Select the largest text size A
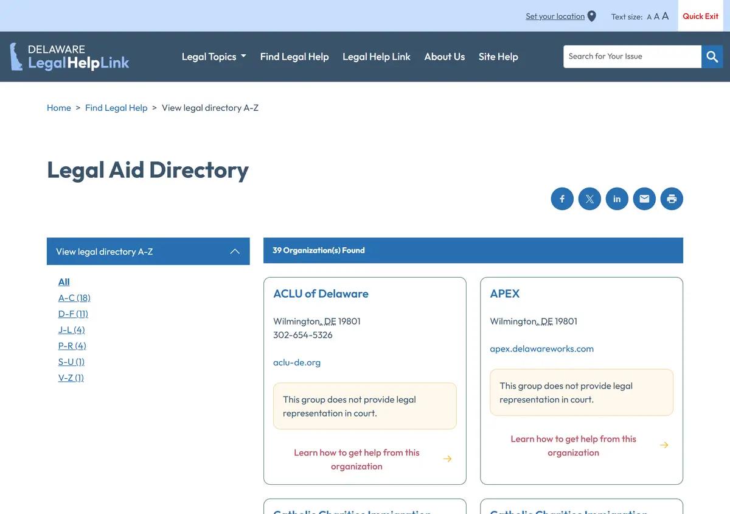Viewport: 730px width, 514px height. [x=666, y=16]
